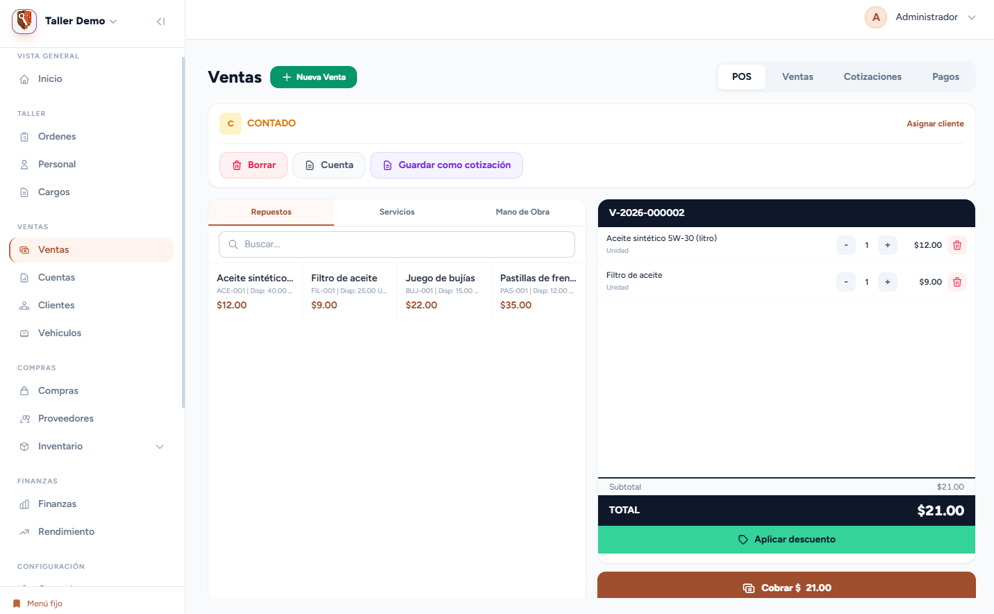Open Cargos document icon in sidebar
994x614 pixels.
[x=24, y=192]
